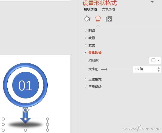Click the bottom-left resize handle of selection

pyautogui.click(x=3, y=130)
